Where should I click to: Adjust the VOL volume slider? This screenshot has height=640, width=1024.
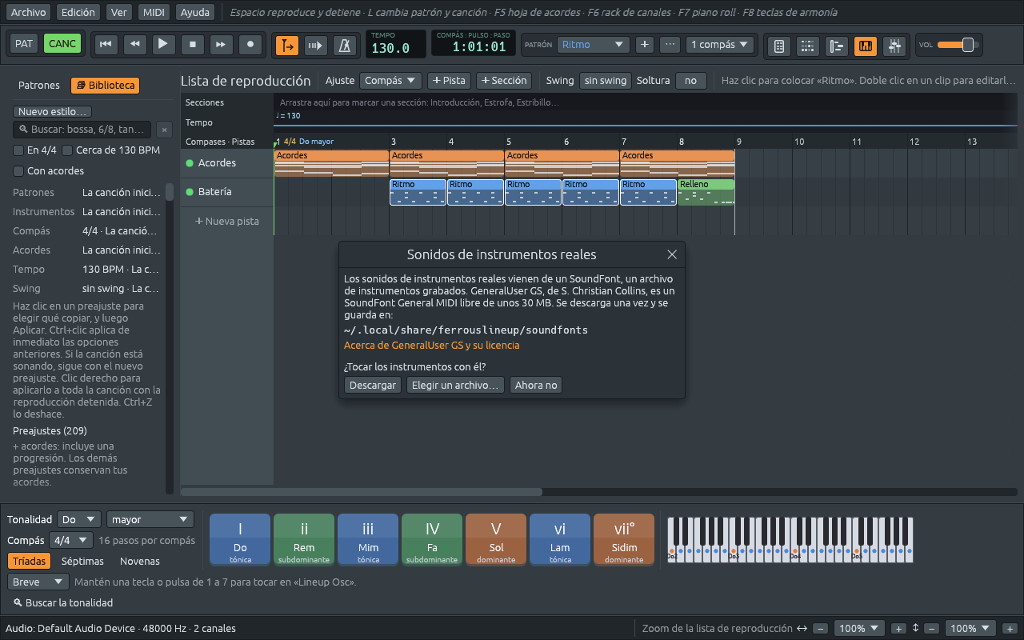coord(959,45)
